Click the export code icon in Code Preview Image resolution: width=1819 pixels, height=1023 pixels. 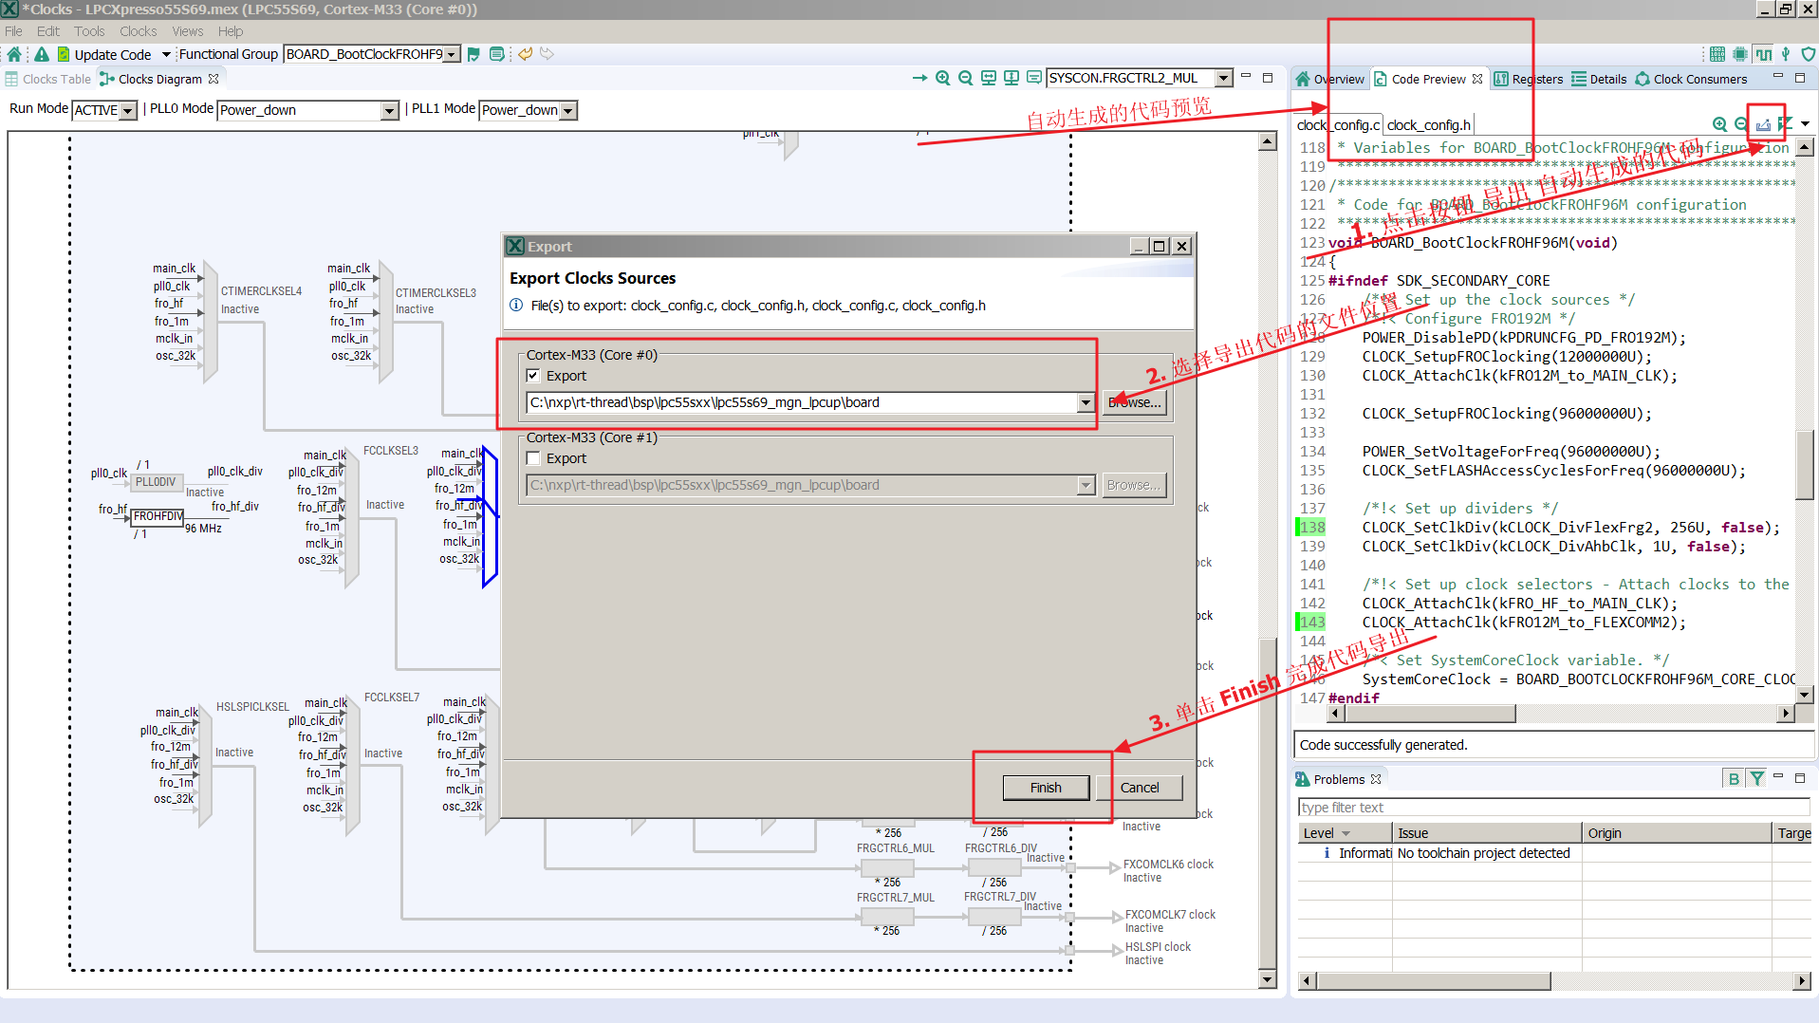[1763, 124]
